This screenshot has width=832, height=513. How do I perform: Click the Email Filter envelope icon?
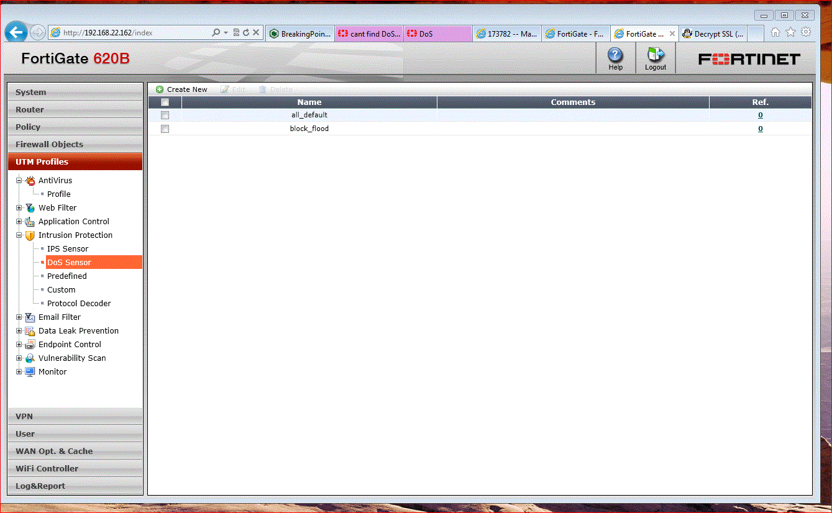tap(30, 317)
